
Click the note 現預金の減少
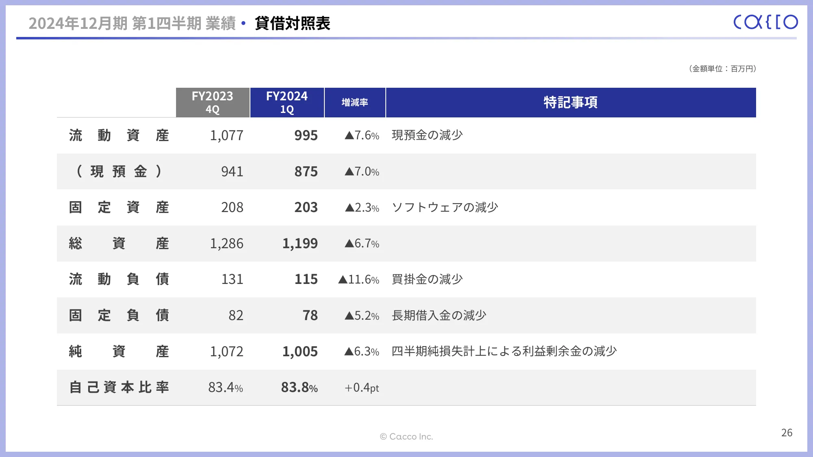[427, 135]
